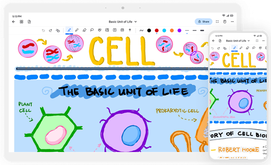Toggle finger drawing mode on the phone
Image resolution: width=271 pixels, height=165 pixels.
click(x=224, y=48)
